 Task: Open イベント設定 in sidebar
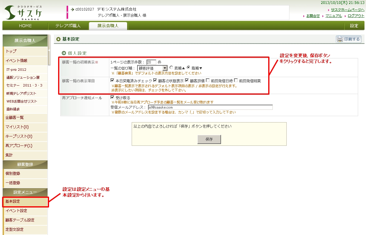tap(25, 211)
